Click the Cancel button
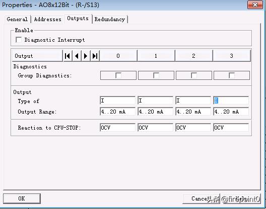This screenshot has height=209, width=266. 201,198
